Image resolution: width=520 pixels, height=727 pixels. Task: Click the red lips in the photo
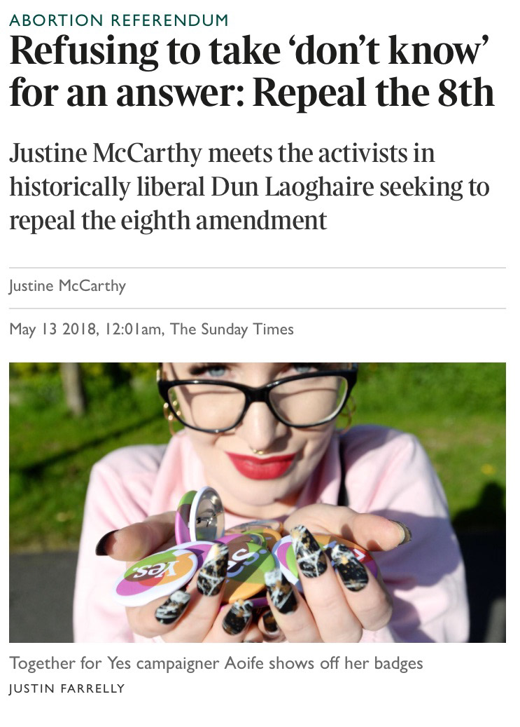click(261, 466)
